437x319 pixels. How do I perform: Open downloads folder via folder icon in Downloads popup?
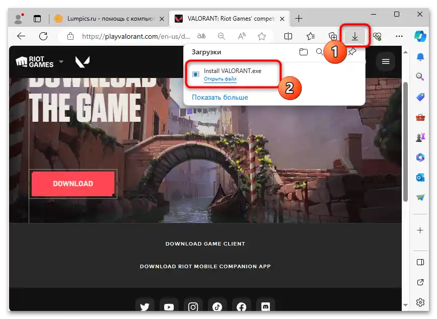click(303, 51)
